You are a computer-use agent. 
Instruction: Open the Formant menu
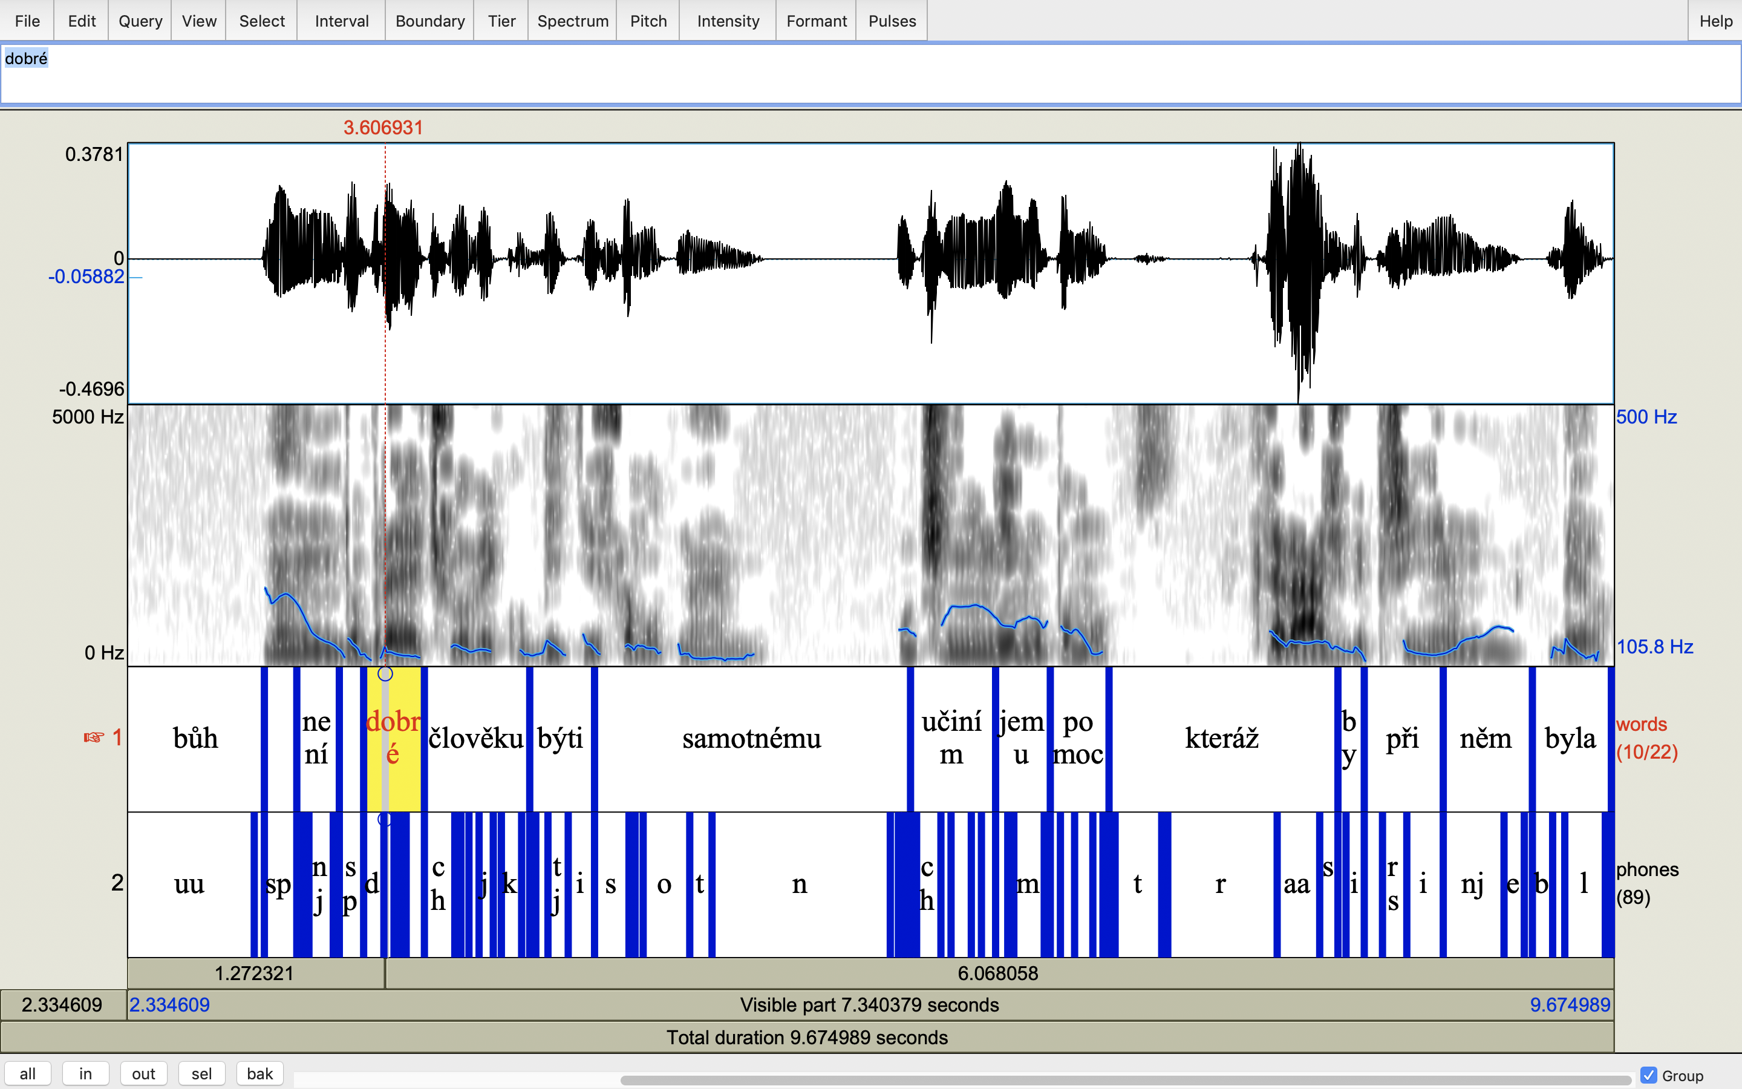[815, 21]
